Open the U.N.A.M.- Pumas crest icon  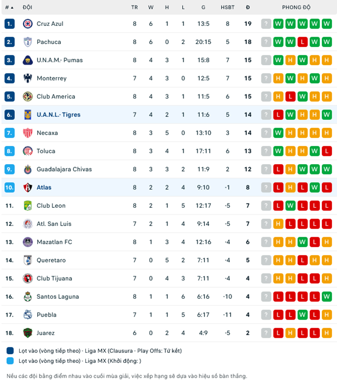click(28, 60)
